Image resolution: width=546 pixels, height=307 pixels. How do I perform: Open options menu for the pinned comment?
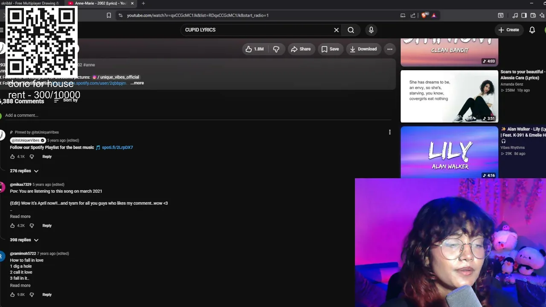(x=389, y=132)
